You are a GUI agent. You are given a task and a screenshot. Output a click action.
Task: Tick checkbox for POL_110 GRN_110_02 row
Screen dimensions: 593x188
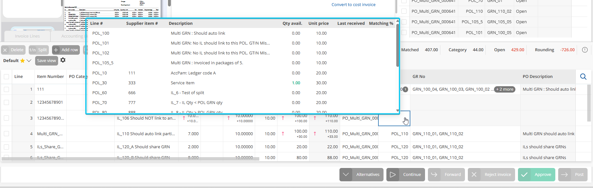pyautogui.click(x=404, y=11)
